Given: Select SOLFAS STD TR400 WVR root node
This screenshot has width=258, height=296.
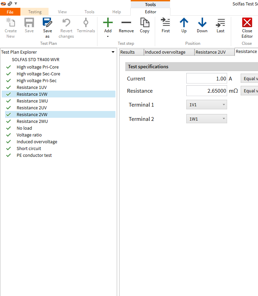Looking at the screenshot, I should point(36,60).
